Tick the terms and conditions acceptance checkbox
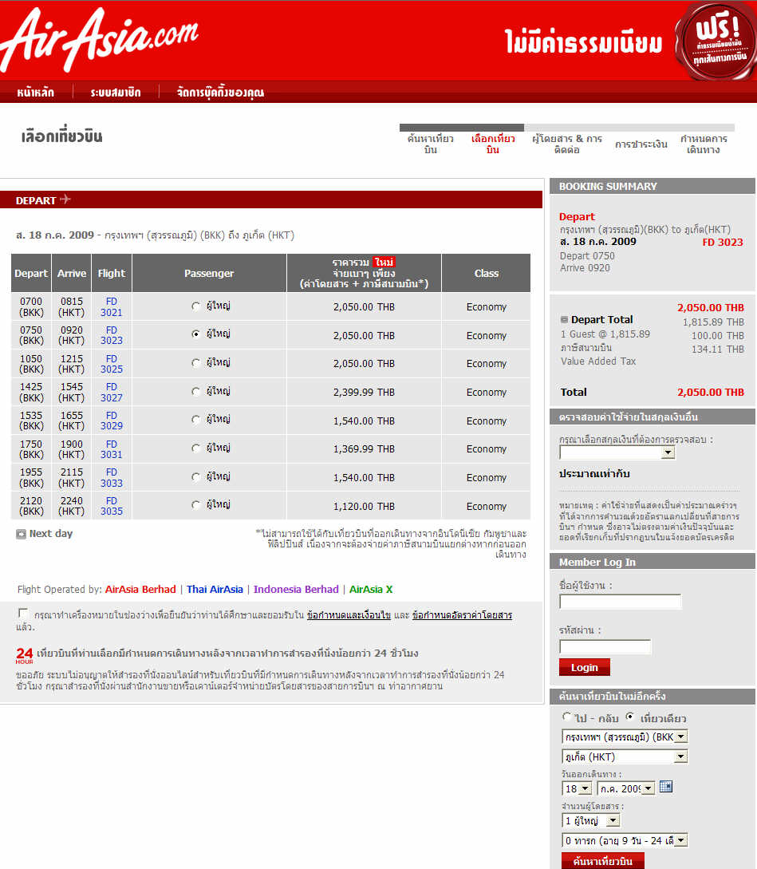757x869 pixels. (22, 613)
